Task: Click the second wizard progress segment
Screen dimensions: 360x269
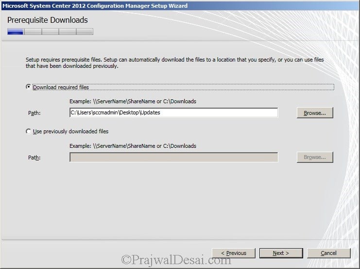Action: pos(33,32)
